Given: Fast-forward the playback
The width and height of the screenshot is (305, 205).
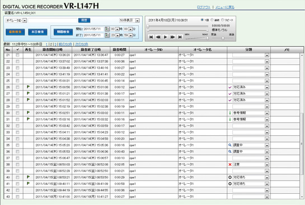Looking at the screenshot, I should coord(172,37).
